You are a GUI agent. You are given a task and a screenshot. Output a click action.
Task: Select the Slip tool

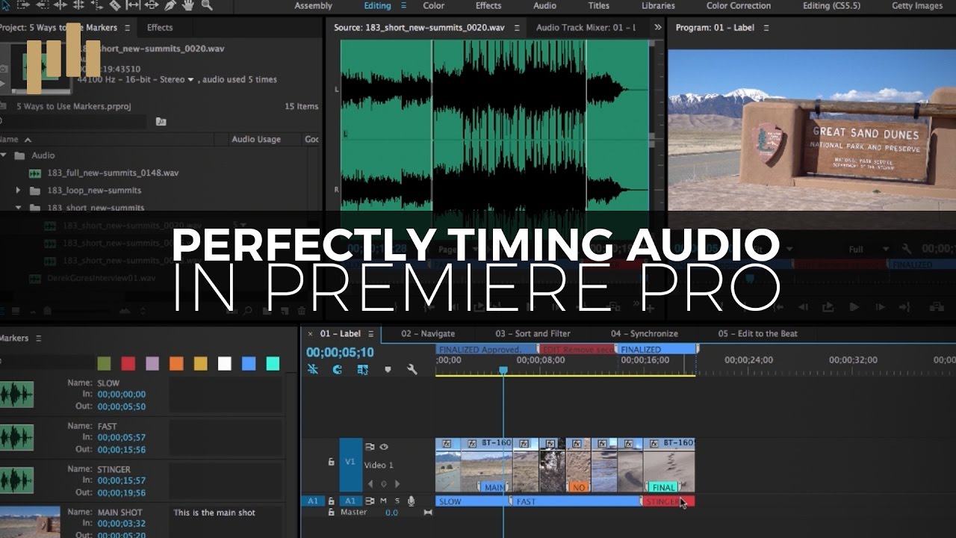coord(133,5)
